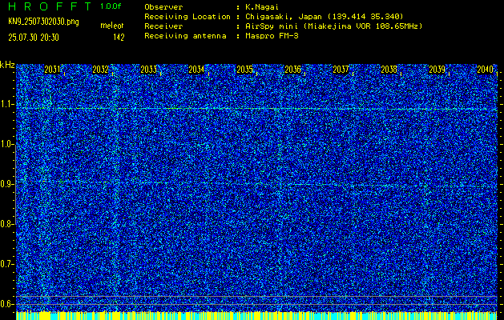Screen dimensions: 504x320
Task: Click the 2039 time marker
Action: [x=437, y=70]
